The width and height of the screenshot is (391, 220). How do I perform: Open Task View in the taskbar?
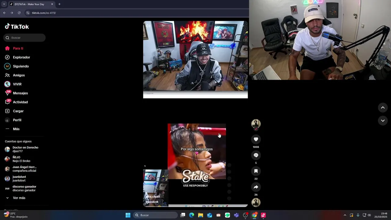[x=183, y=215]
